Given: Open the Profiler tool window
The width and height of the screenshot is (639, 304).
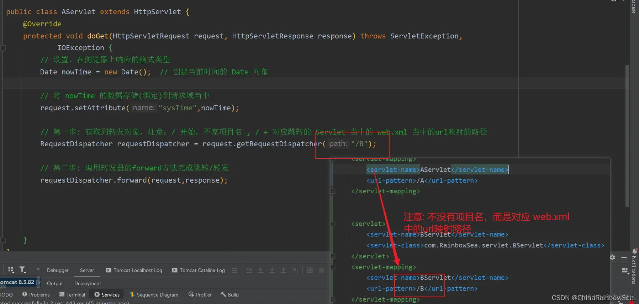Looking at the screenshot, I should pos(200,295).
